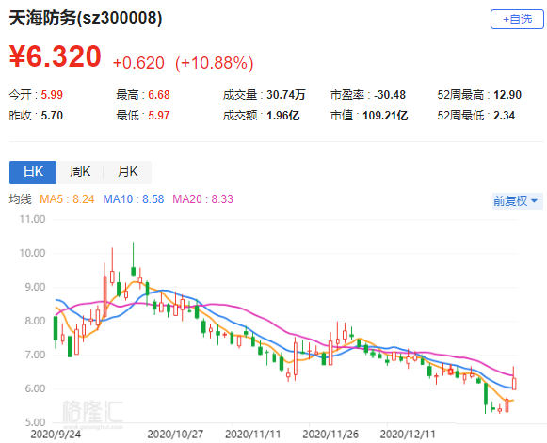Screen dimensions: 547x443
Task: Click the 7.00 price axis label
Action: click(x=35, y=355)
